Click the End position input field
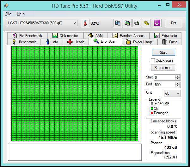 tap(165, 84)
